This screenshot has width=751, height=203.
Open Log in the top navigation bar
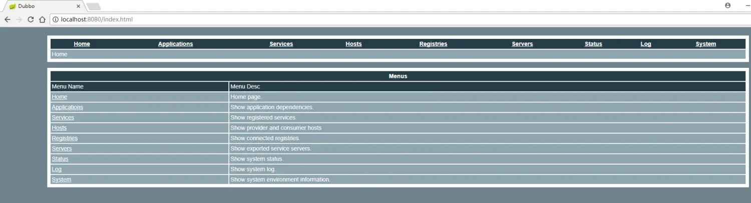click(x=646, y=44)
